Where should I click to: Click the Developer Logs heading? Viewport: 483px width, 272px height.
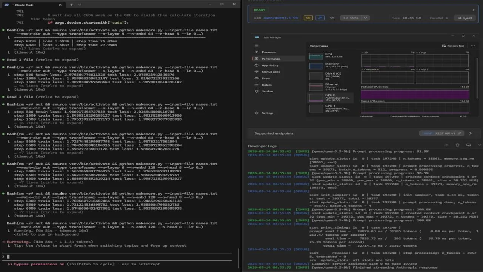[262, 146]
